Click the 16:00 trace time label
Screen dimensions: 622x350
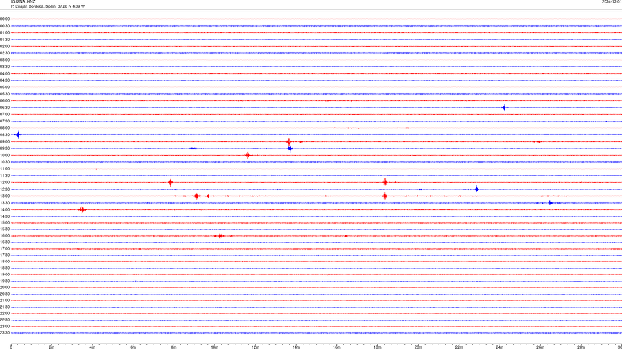5,236
